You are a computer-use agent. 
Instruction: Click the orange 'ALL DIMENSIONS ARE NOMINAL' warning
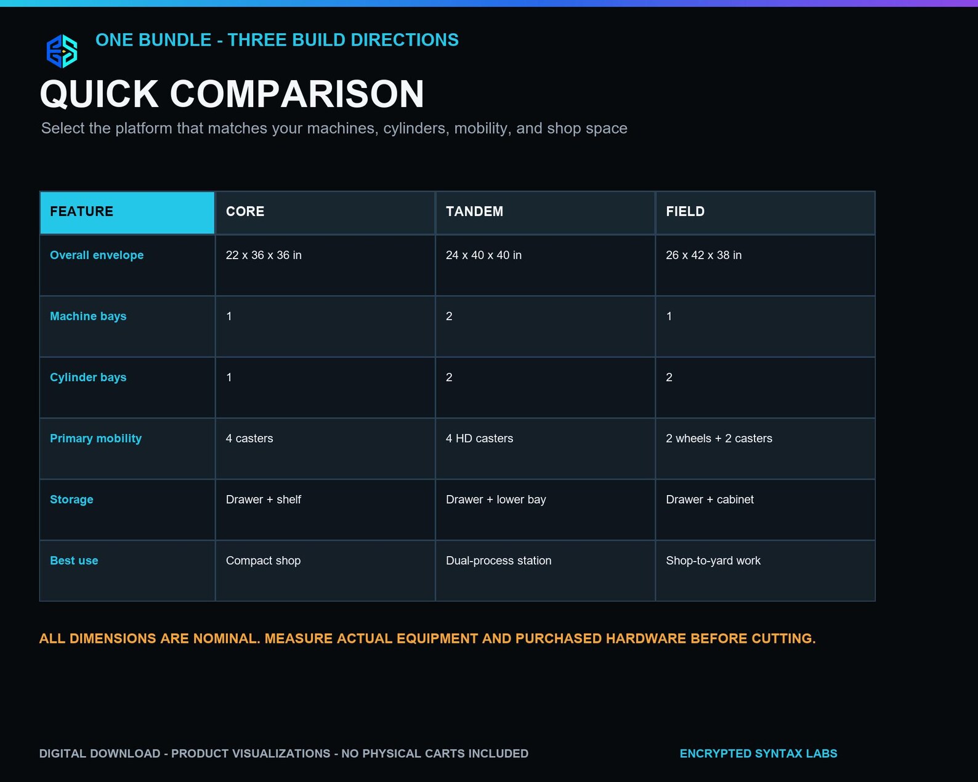427,639
